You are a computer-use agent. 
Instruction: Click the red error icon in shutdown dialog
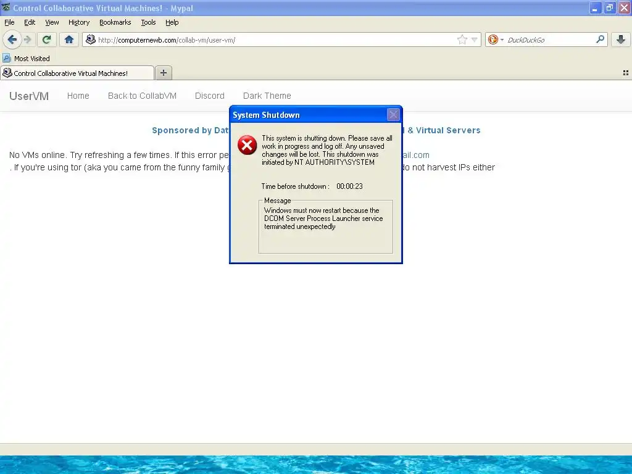(x=247, y=145)
